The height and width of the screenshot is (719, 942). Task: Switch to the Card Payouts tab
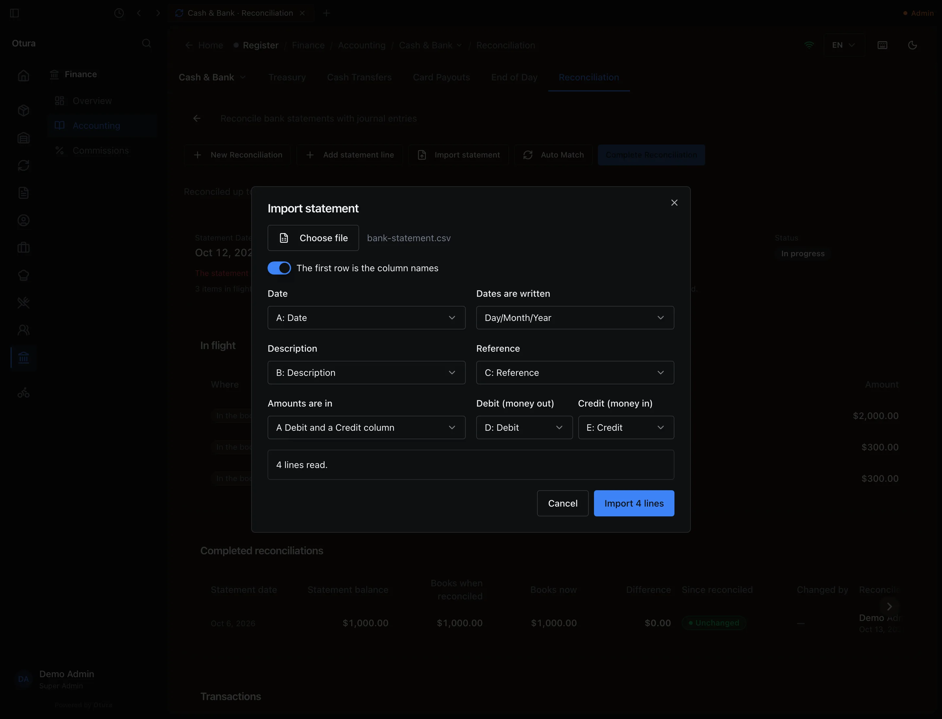[x=441, y=77]
